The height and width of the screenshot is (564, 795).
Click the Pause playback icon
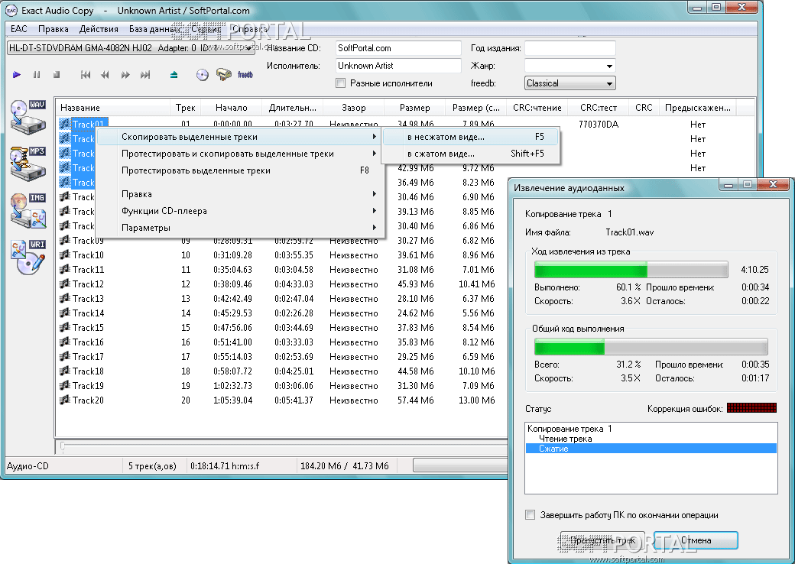[x=37, y=74]
